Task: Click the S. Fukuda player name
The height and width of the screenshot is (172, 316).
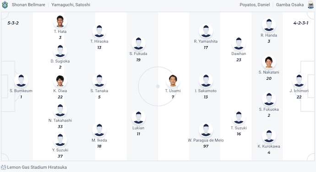Action: 138,54
